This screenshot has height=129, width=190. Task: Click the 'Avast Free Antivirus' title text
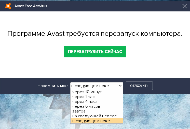click(x=31, y=6)
